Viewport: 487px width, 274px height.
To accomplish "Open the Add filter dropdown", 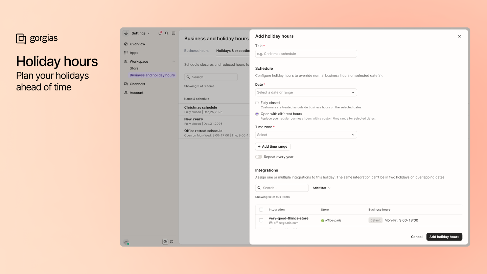I will [321, 188].
